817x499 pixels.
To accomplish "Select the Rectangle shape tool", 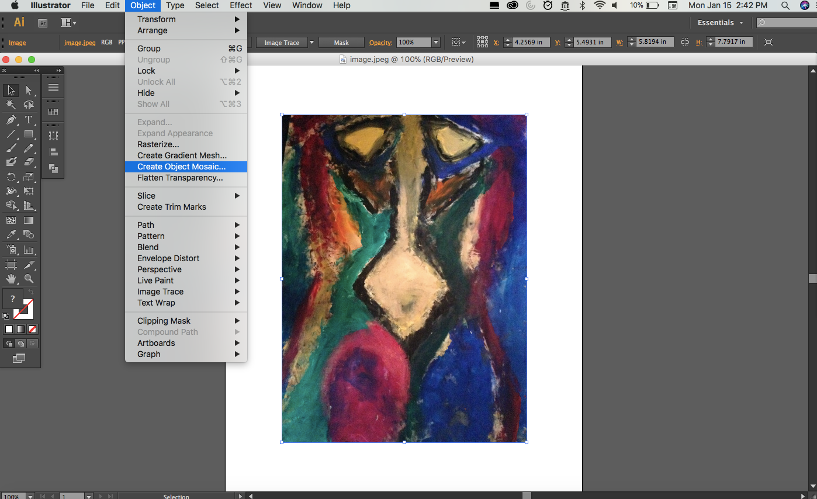I will (x=29, y=134).
